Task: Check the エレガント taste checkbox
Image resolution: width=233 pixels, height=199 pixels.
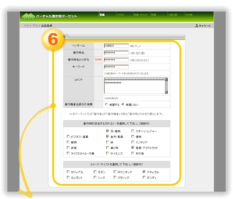Action: coord(68,177)
